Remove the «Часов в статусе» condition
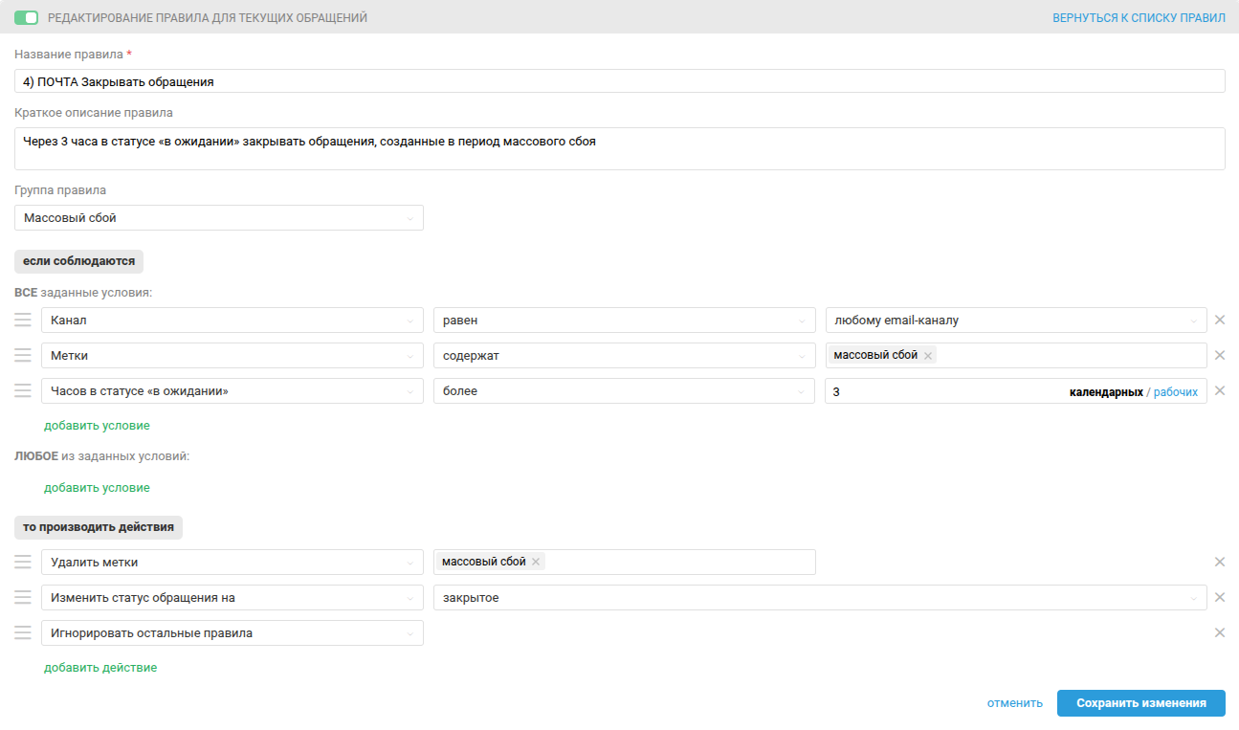The image size is (1239, 730). (x=1220, y=391)
